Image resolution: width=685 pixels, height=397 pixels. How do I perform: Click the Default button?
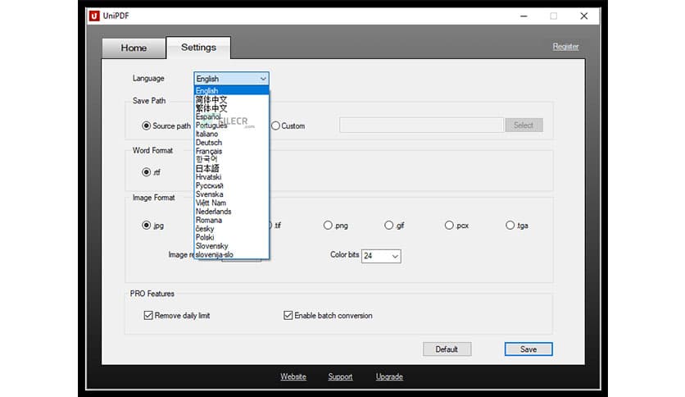pos(447,349)
